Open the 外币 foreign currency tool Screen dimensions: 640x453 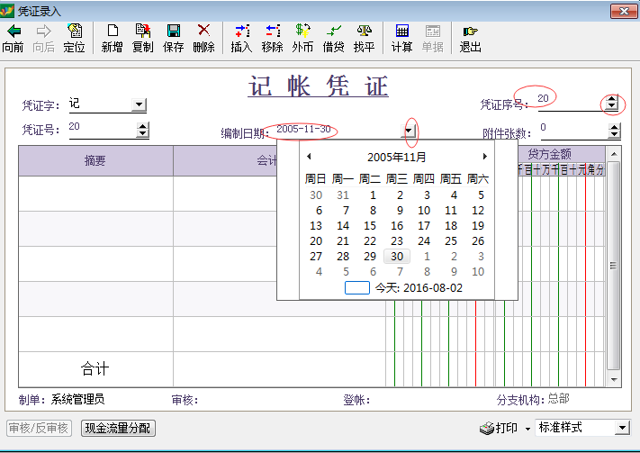click(302, 32)
